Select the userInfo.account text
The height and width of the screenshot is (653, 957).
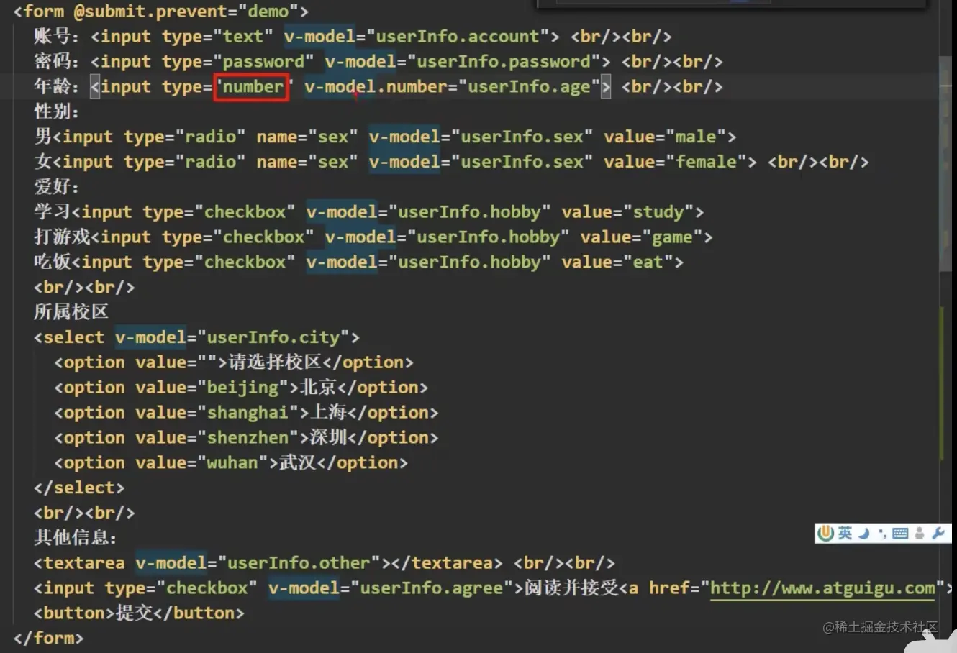tap(458, 37)
